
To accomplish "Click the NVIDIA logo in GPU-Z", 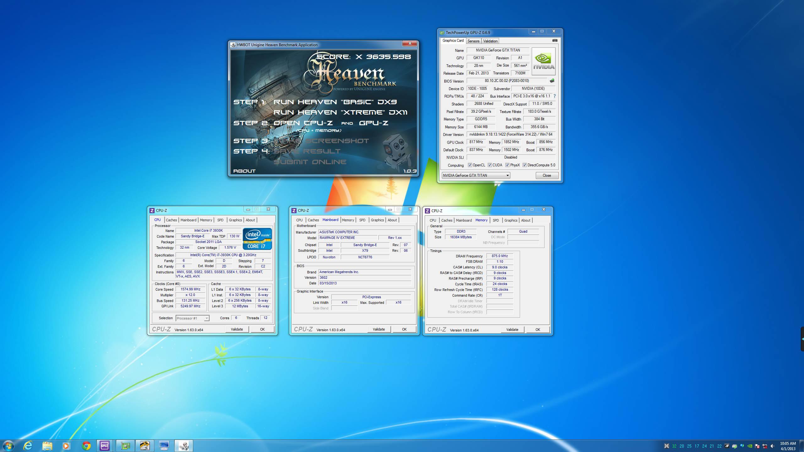I will pos(544,61).
